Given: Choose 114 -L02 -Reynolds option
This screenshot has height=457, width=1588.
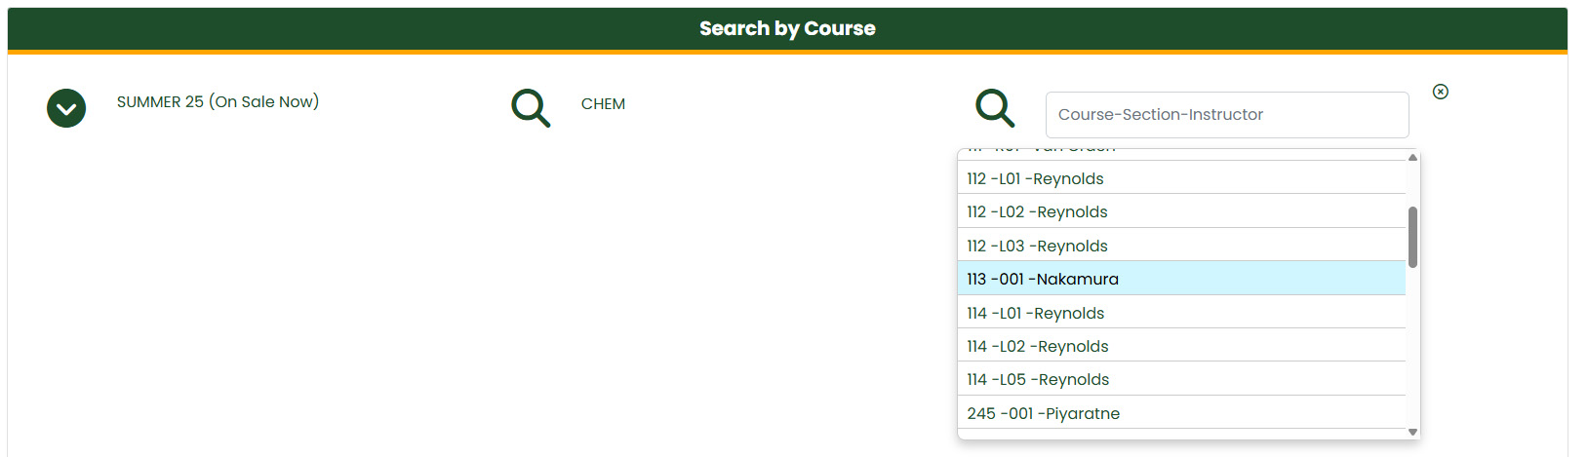Looking at the screenshot, I should [x=1181, y=346].
